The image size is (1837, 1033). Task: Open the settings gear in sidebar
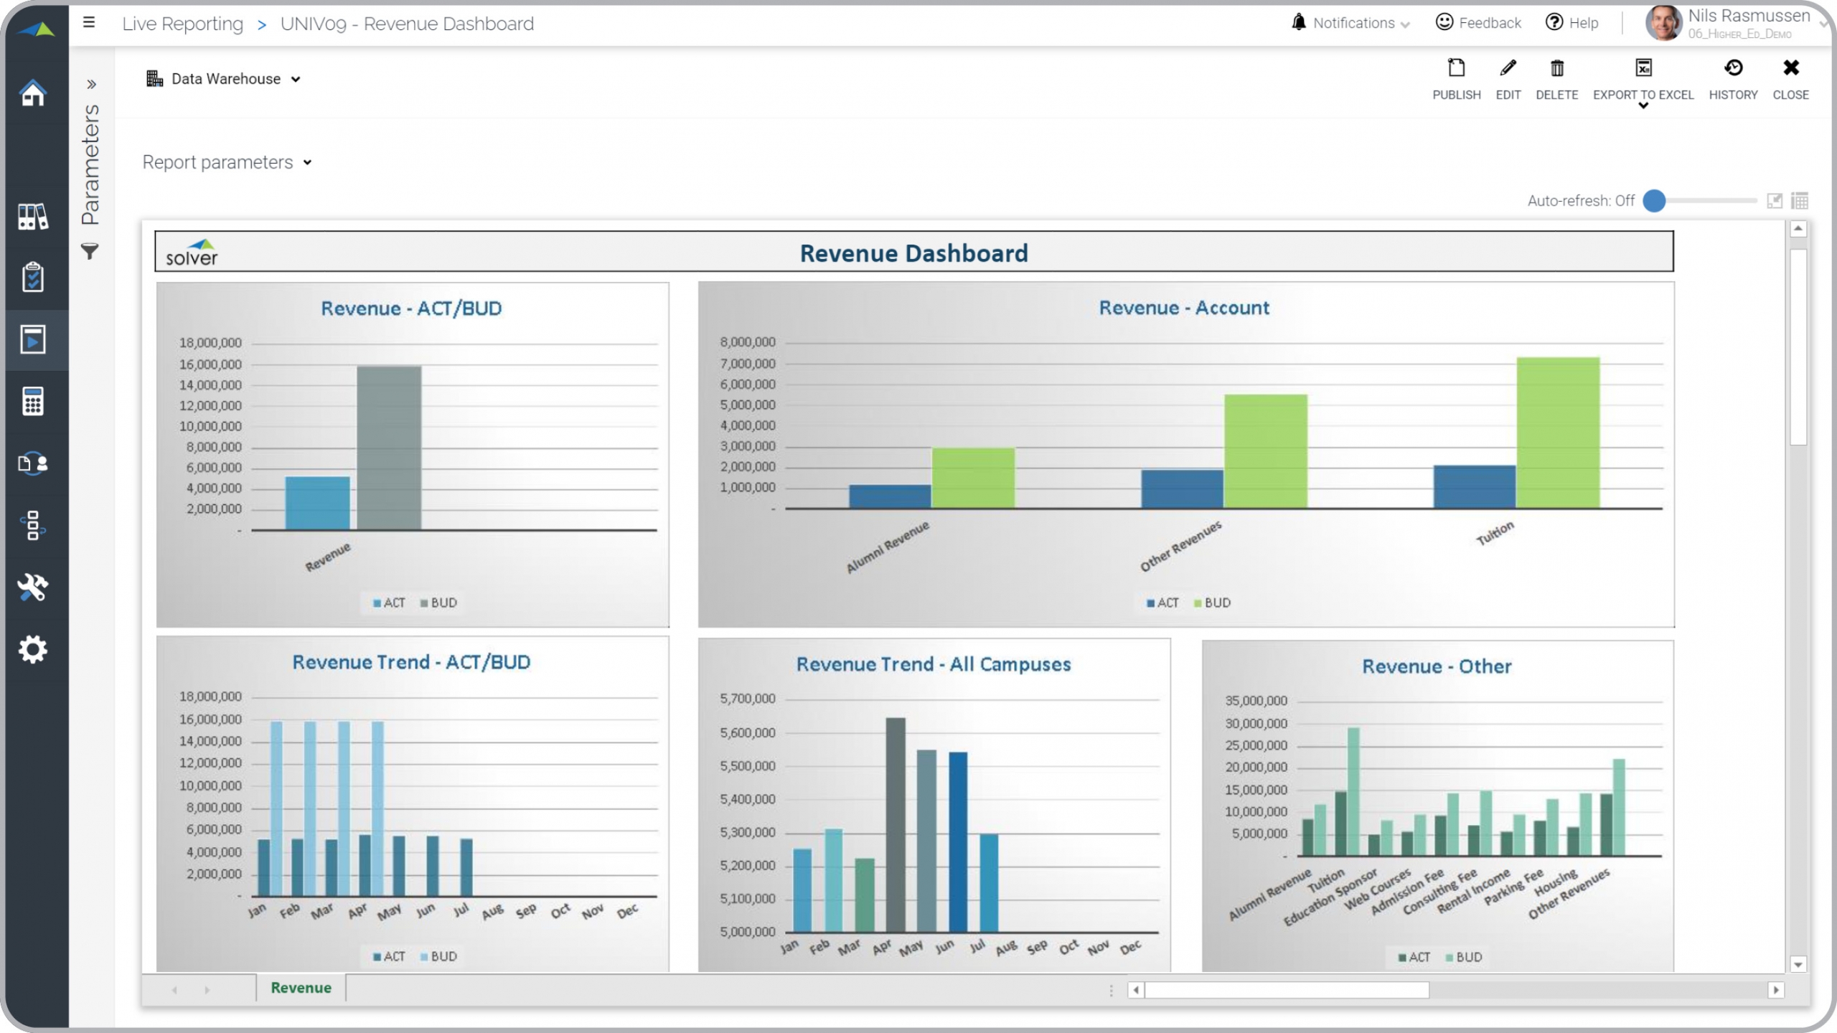point(33,649)
